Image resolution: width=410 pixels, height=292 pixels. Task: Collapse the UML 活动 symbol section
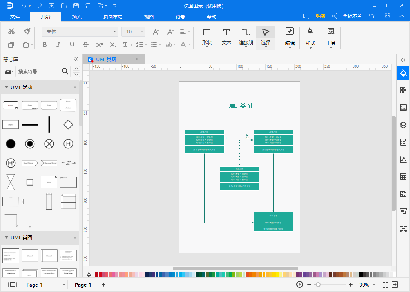pos(7,87)
